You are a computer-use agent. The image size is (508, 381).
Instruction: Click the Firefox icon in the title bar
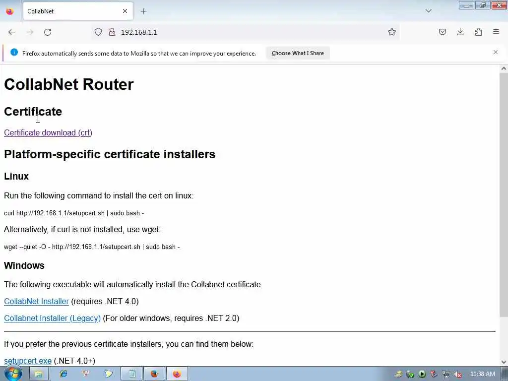[x=10, y=11]
